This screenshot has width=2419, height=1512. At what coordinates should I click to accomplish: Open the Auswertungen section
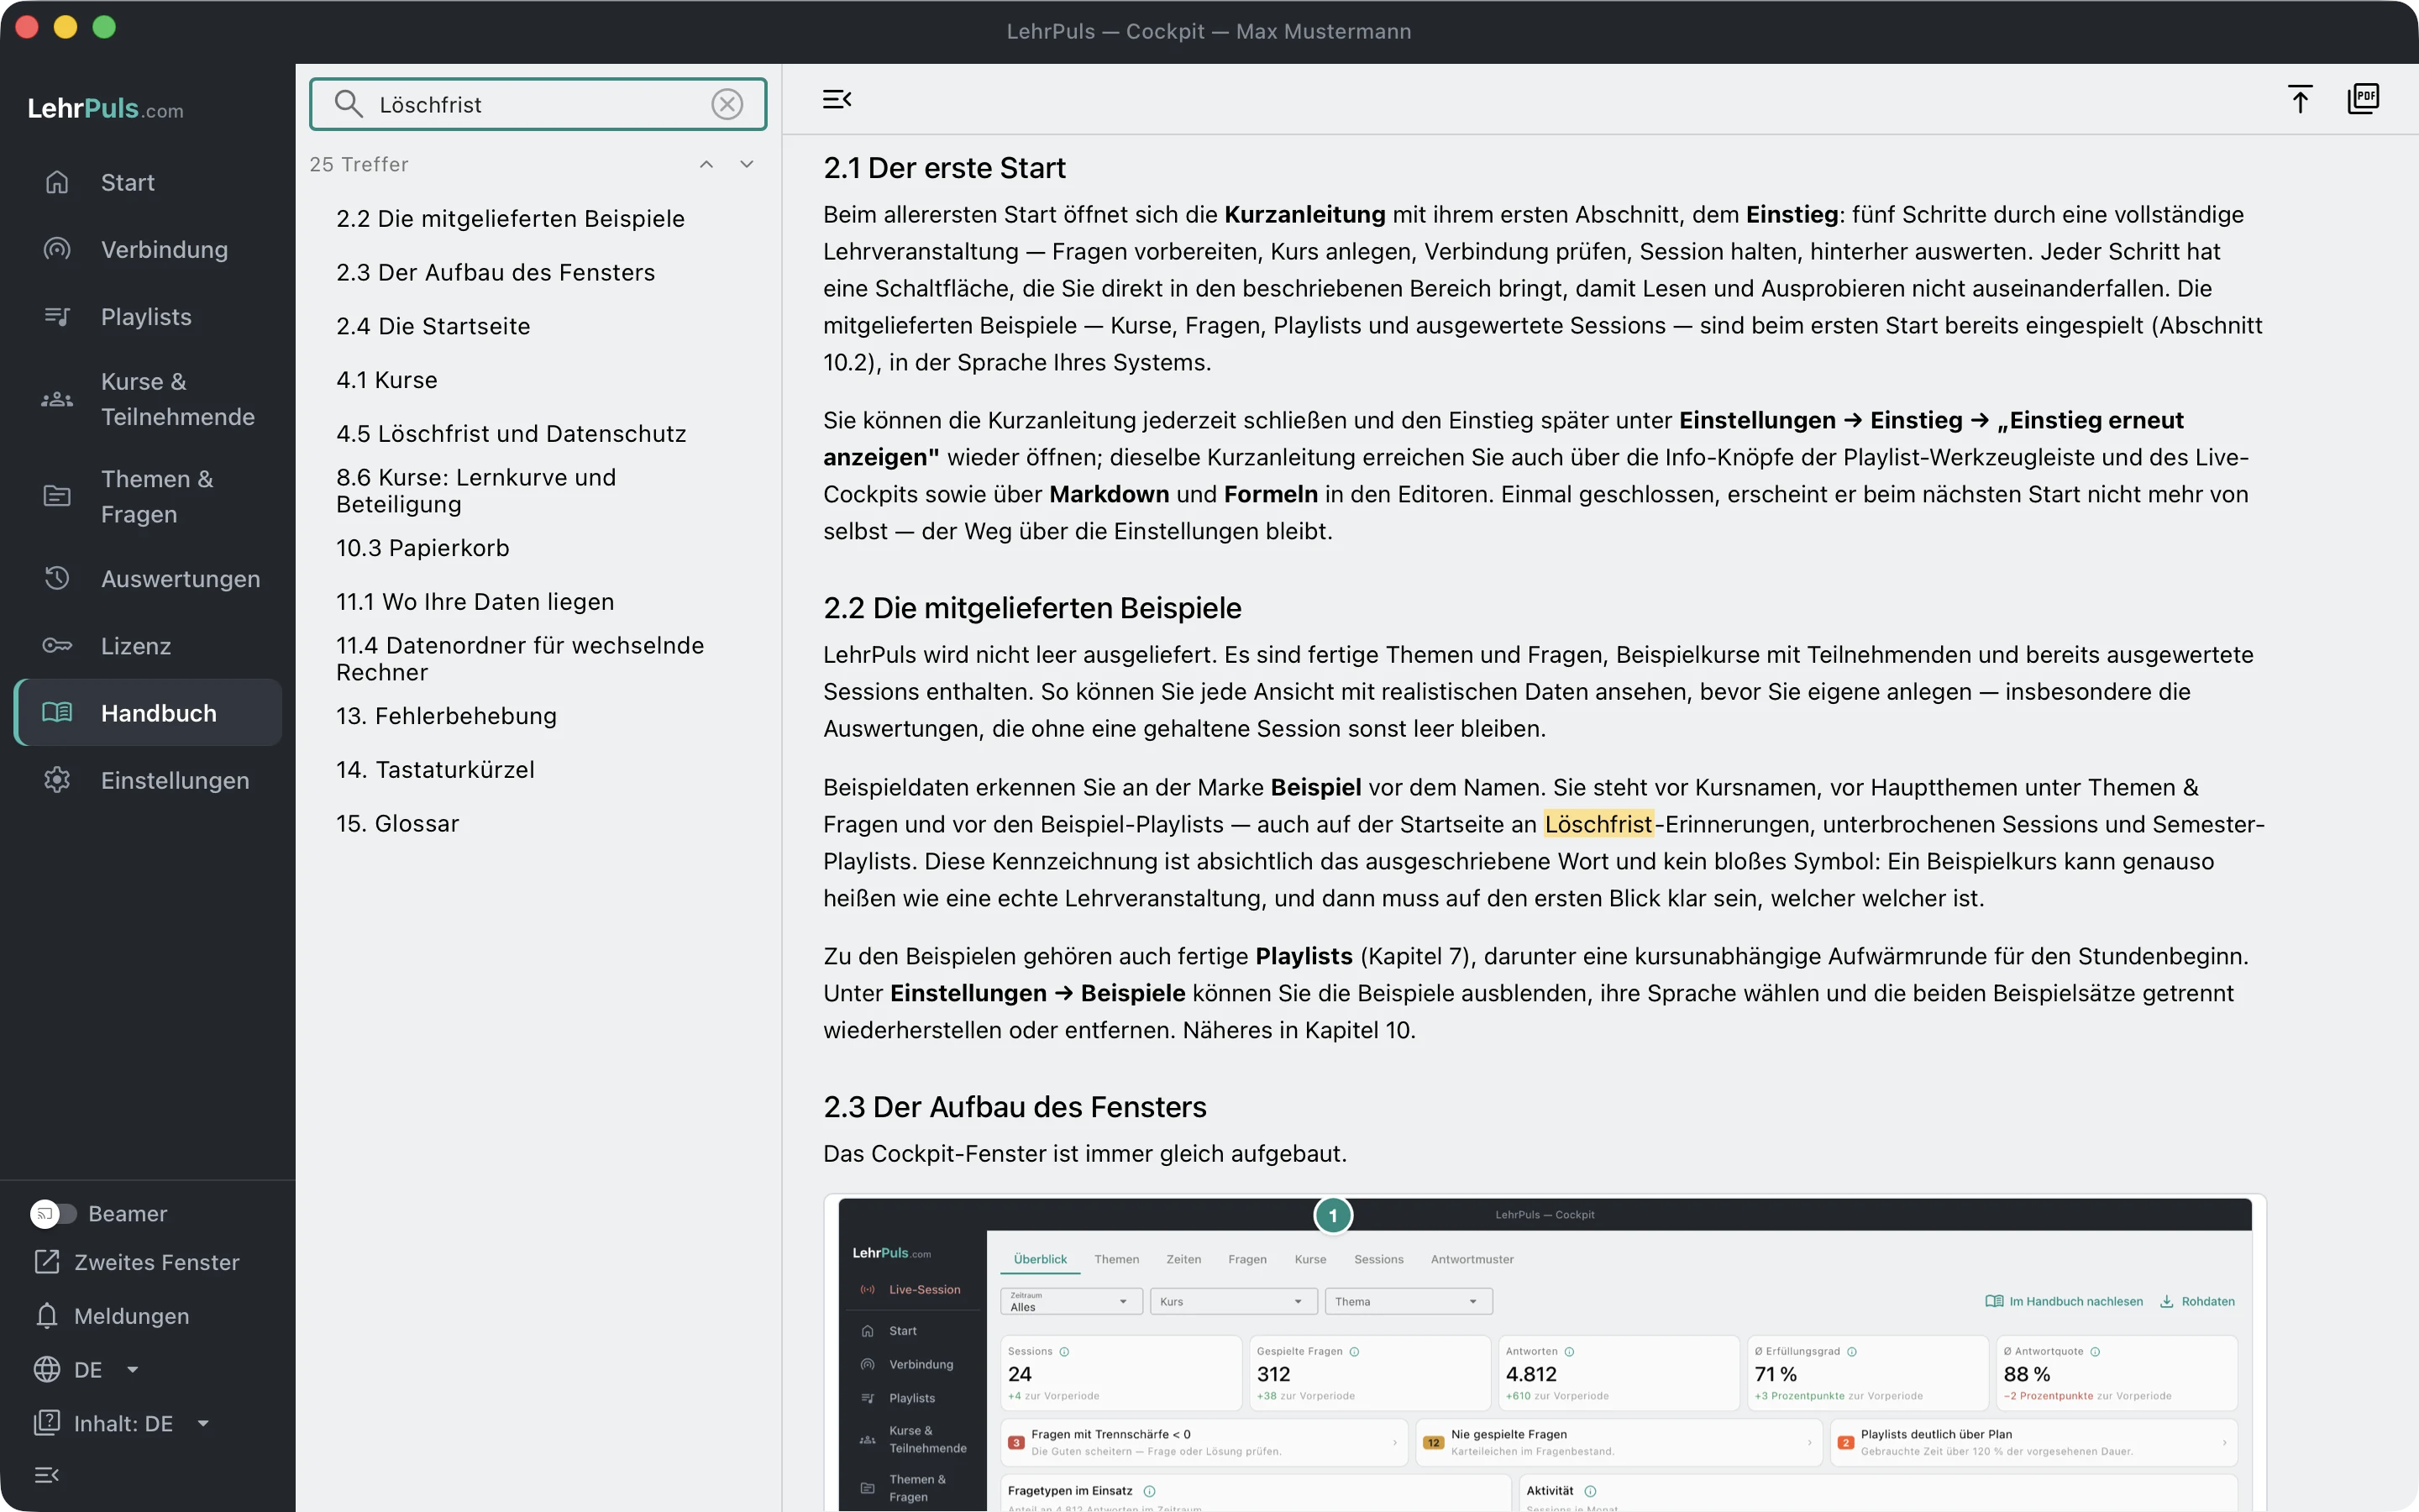tap(148, 578)
